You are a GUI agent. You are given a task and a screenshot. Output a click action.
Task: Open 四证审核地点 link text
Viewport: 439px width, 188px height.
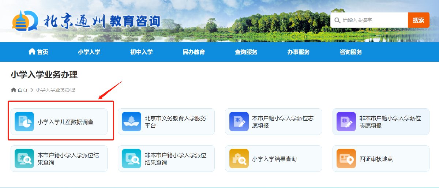(376, 159)
